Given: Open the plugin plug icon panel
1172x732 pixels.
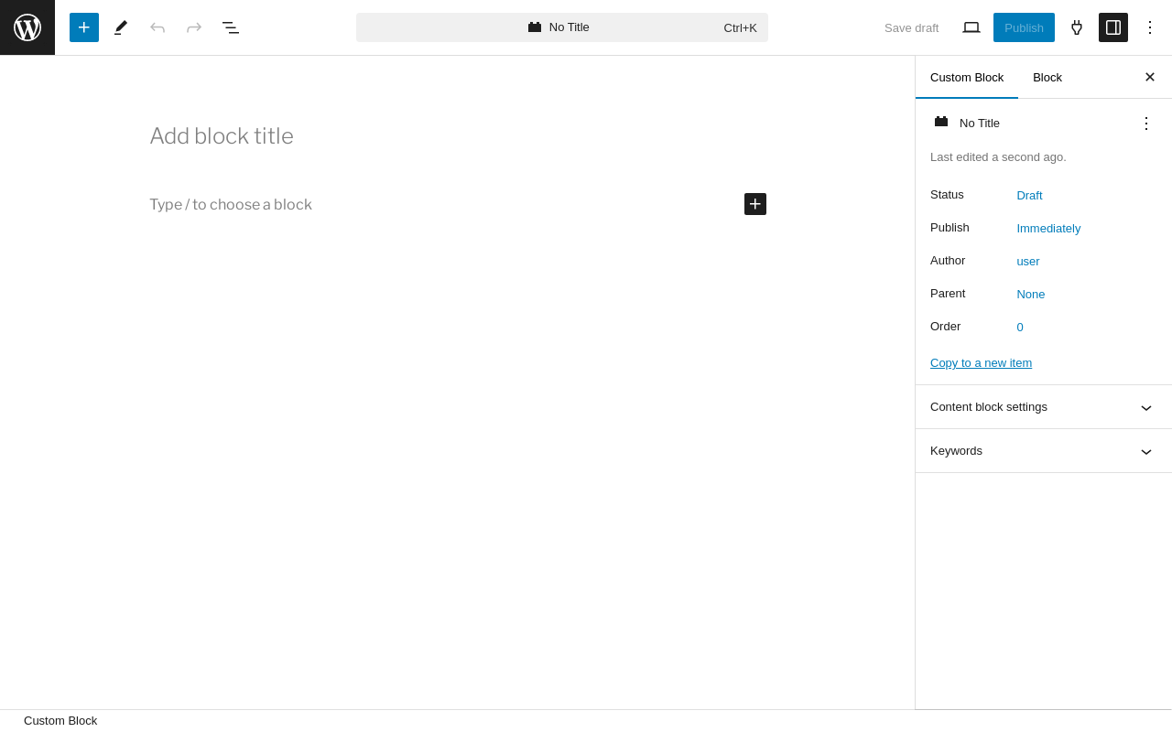Looking at the screenshot, I should coord(1077,27).
